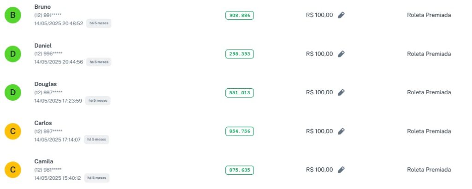Click the edit pencil in Bruno's row
Viewport: 472px width, 189px height.
341,15
